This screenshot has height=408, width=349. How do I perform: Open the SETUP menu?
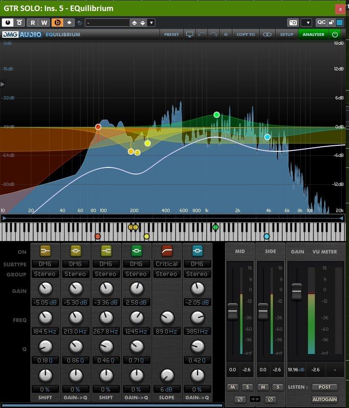coord(286,34)
